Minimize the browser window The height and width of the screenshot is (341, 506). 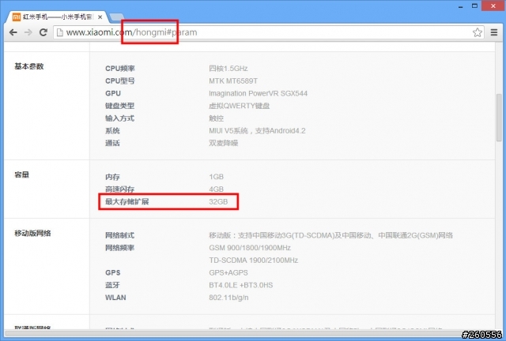pyautogui.click(x=460, y=6)
